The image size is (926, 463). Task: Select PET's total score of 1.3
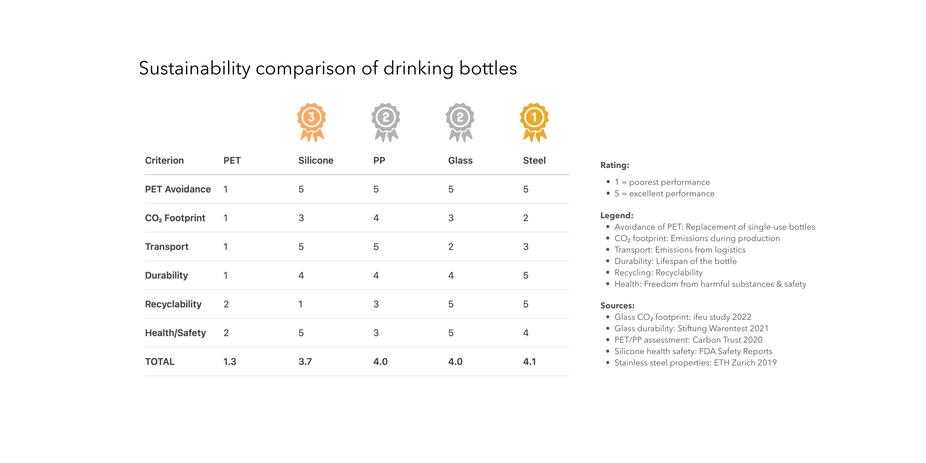click(x=230, y=362)
